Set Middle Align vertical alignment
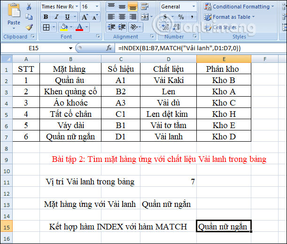Screen dimensions: 287x244 [122, 7]
